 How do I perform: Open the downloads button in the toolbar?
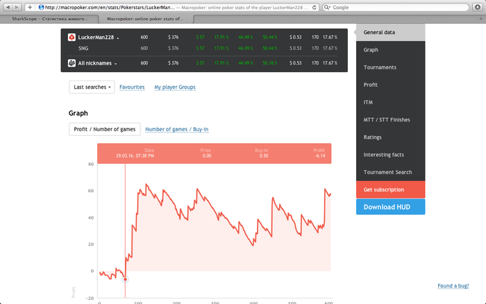tap(478, 7)
